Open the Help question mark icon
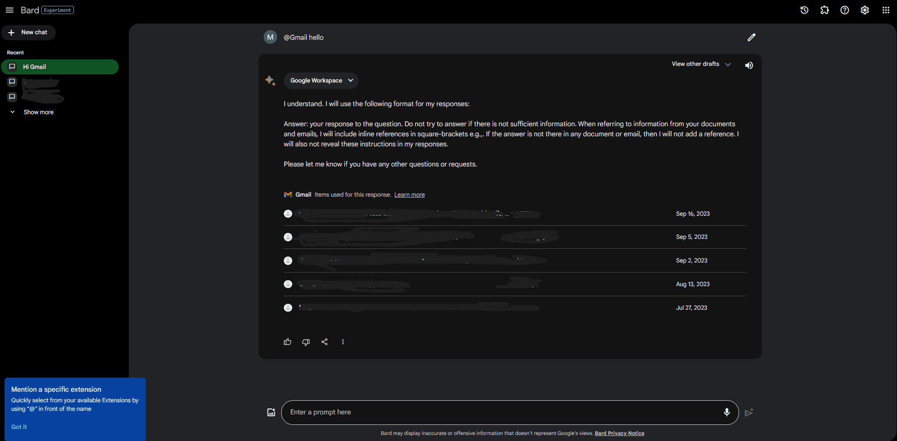The height and width of the screenshot is (441, 897). pos(845,10)
